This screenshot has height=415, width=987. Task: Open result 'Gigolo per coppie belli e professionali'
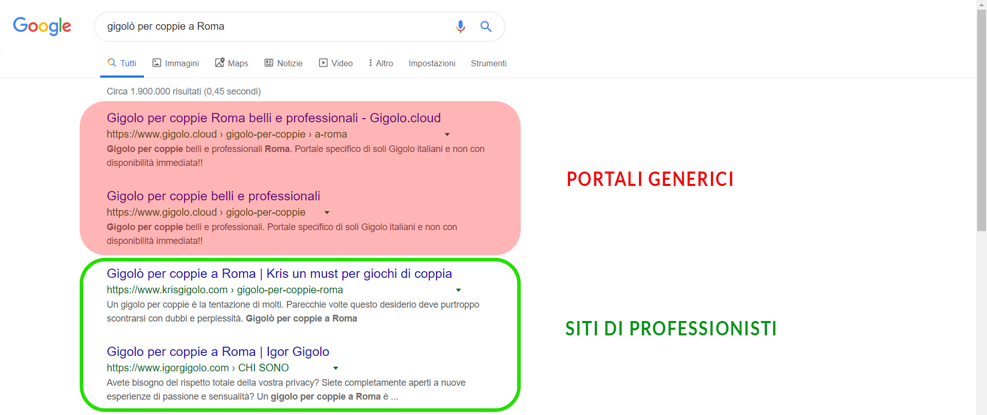click(213, 196)
